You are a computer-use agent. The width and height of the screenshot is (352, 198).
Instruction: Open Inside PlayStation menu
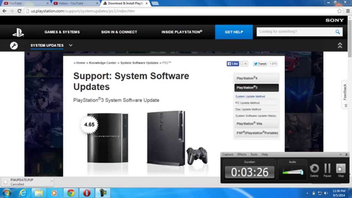click(x=182, y=32)
